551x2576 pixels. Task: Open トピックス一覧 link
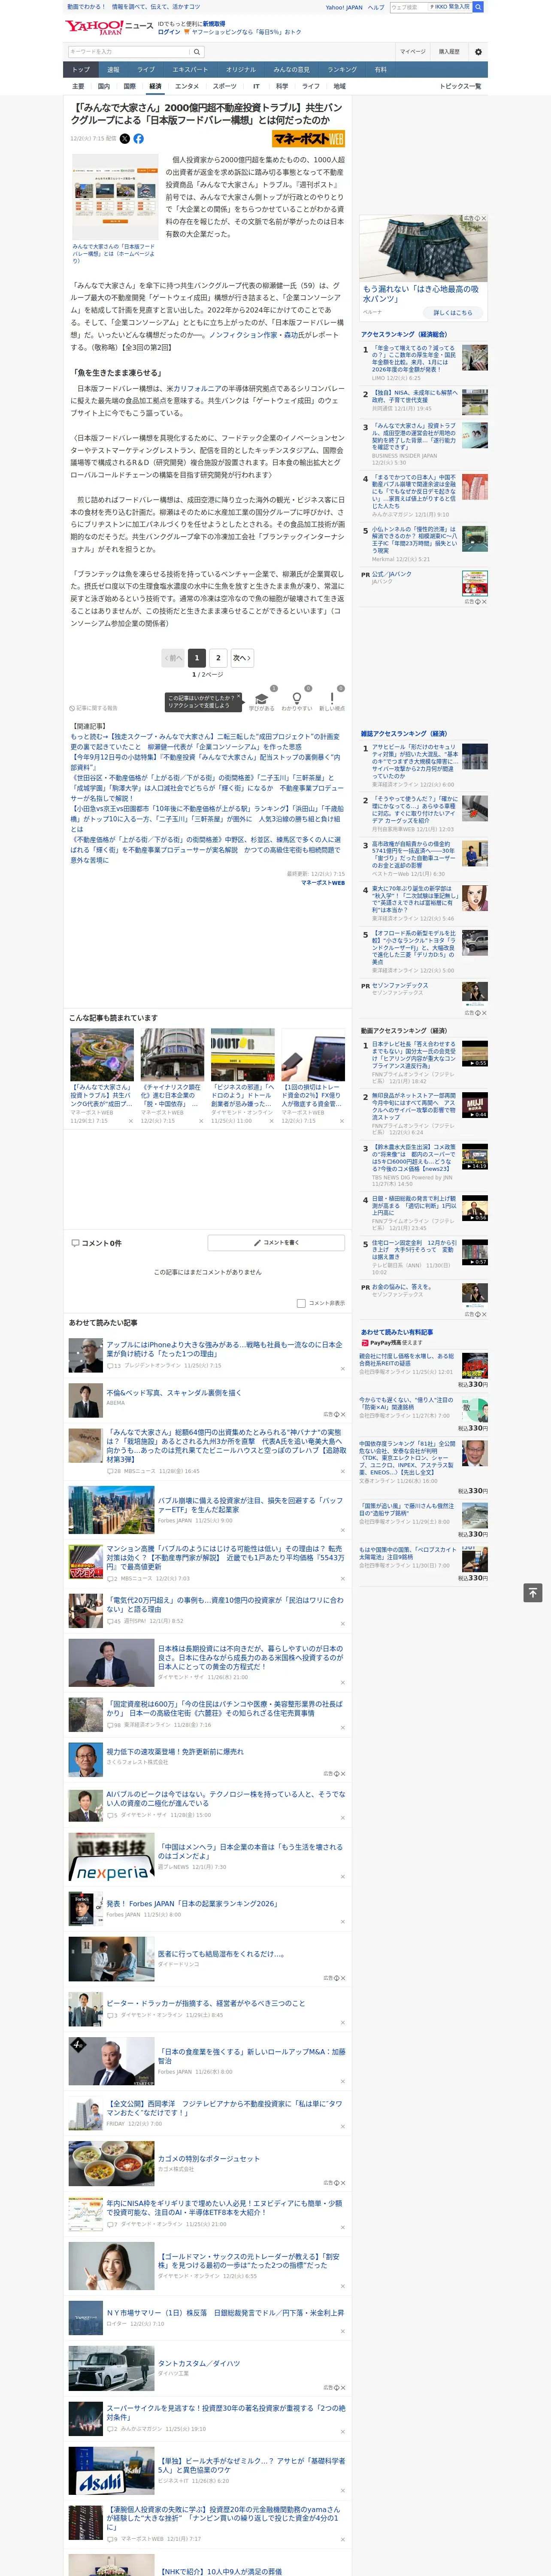460,86
